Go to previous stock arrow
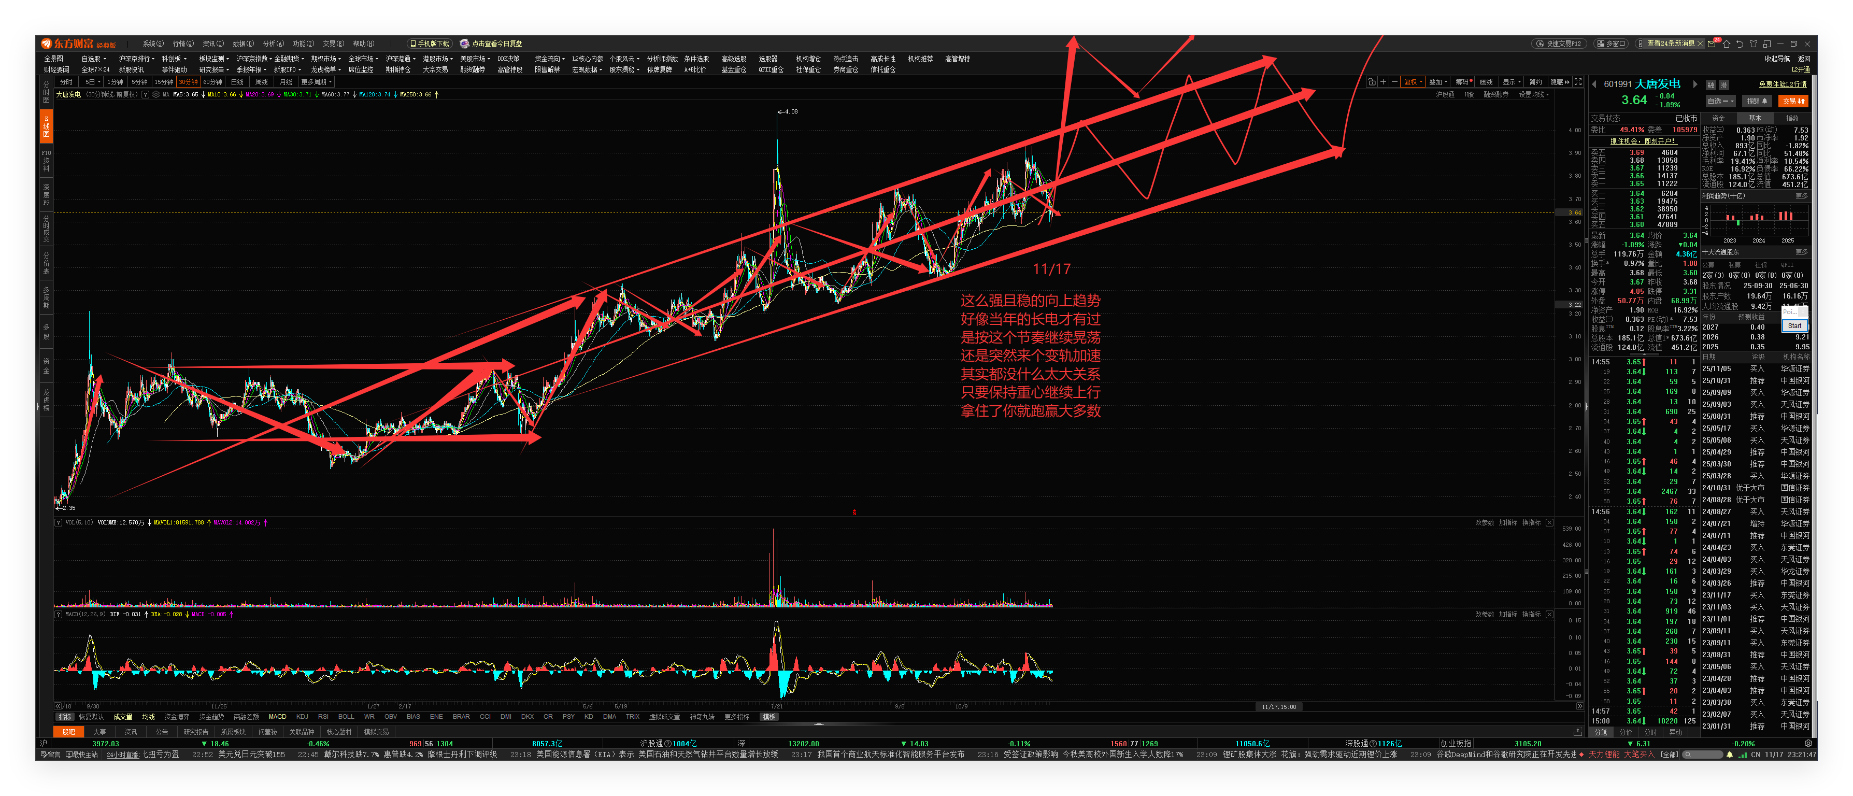 (x=1594, y=84)
